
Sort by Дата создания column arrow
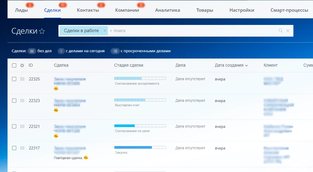tap(246, 65)
